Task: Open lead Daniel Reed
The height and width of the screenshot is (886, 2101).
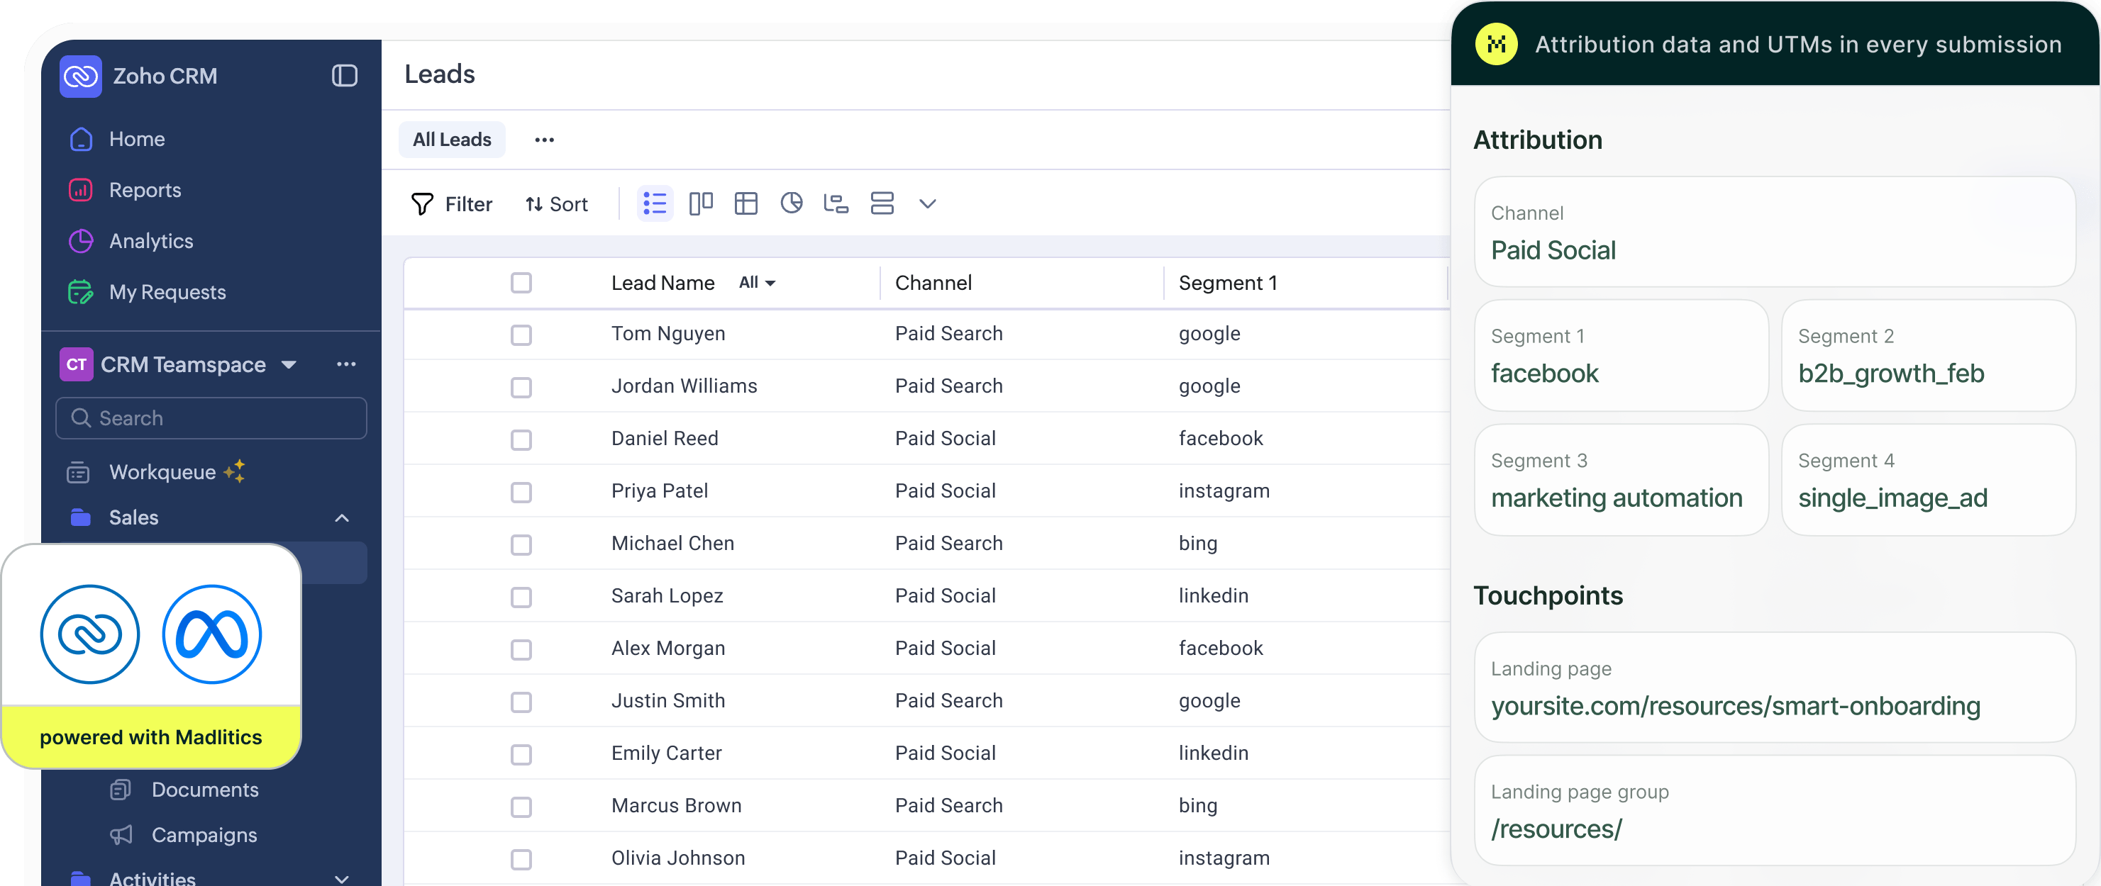Action: 665,439
